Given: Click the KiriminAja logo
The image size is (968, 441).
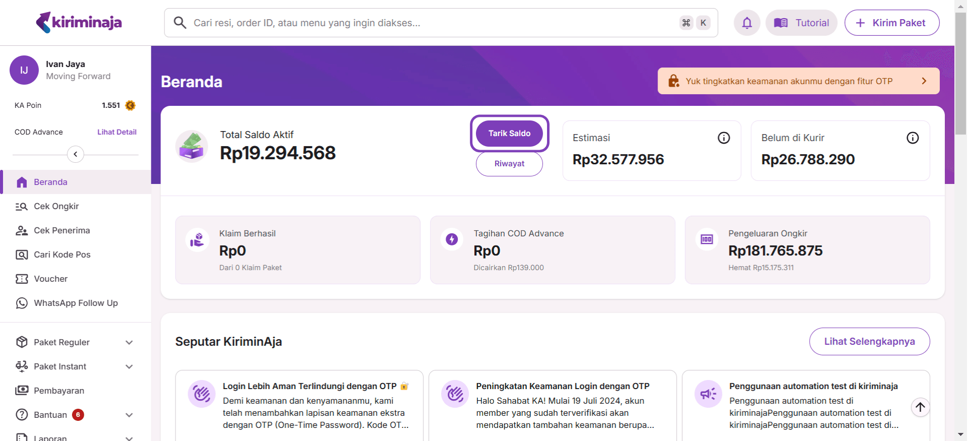Looking at the screenshot, I should point(79,22).
